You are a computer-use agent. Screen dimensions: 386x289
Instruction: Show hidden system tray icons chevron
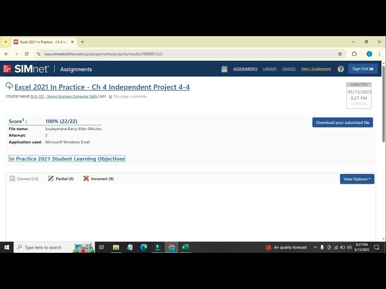(315, 247)
